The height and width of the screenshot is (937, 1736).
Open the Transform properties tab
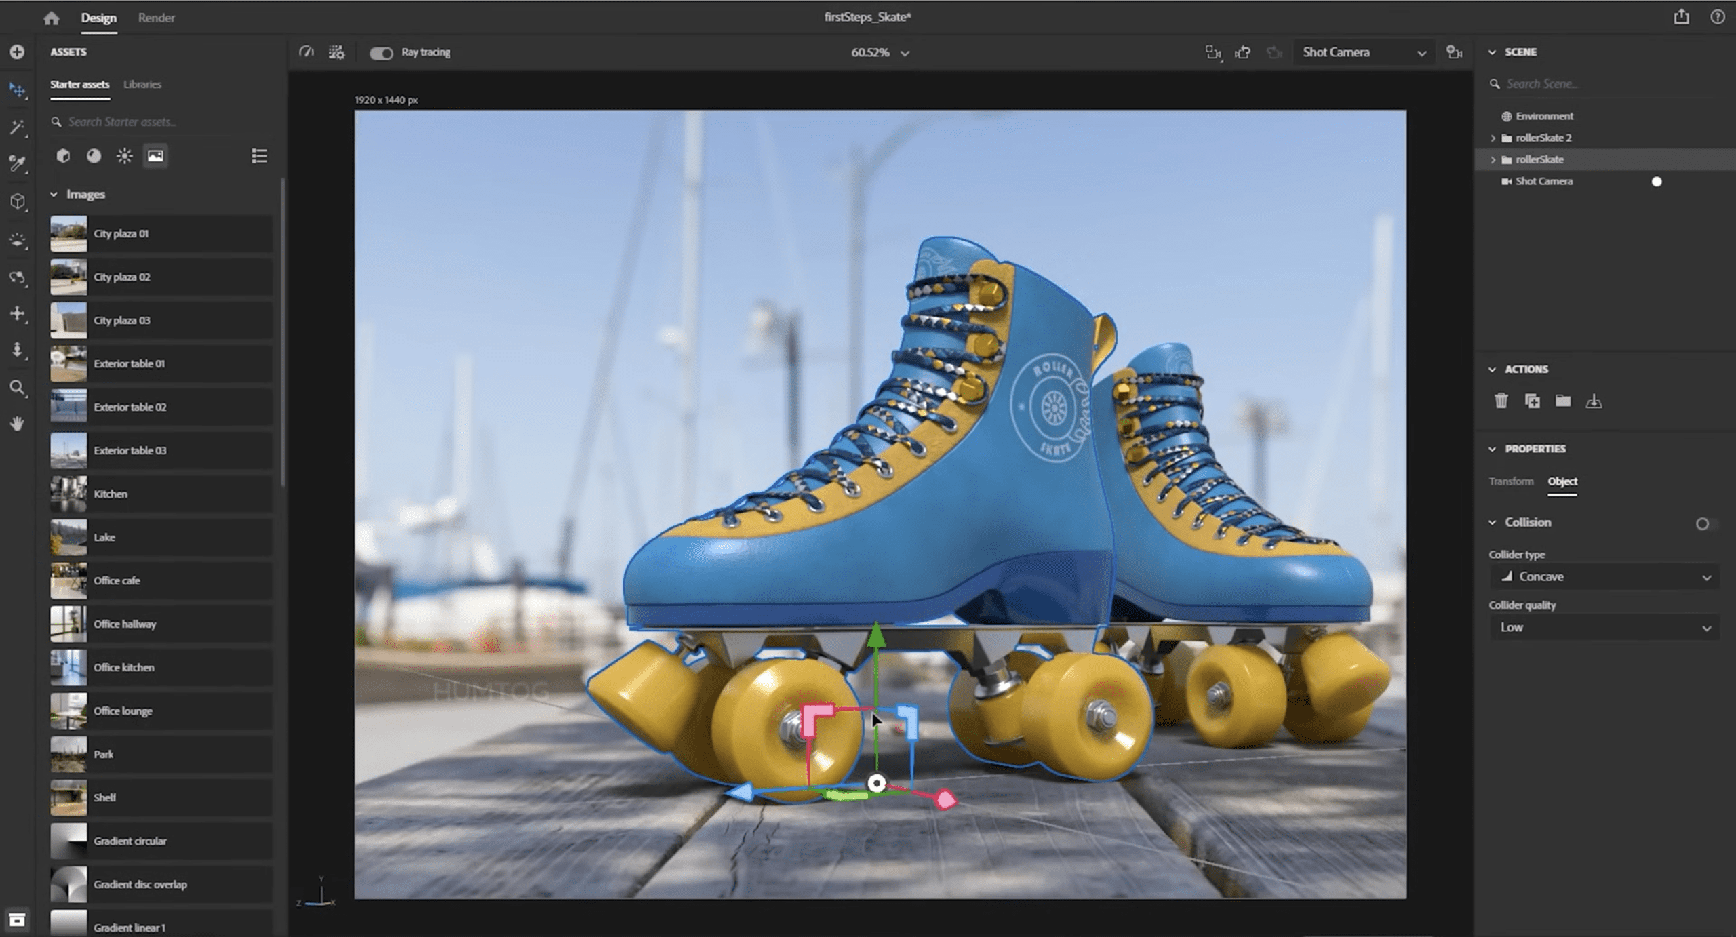(x=1511, y=481)
